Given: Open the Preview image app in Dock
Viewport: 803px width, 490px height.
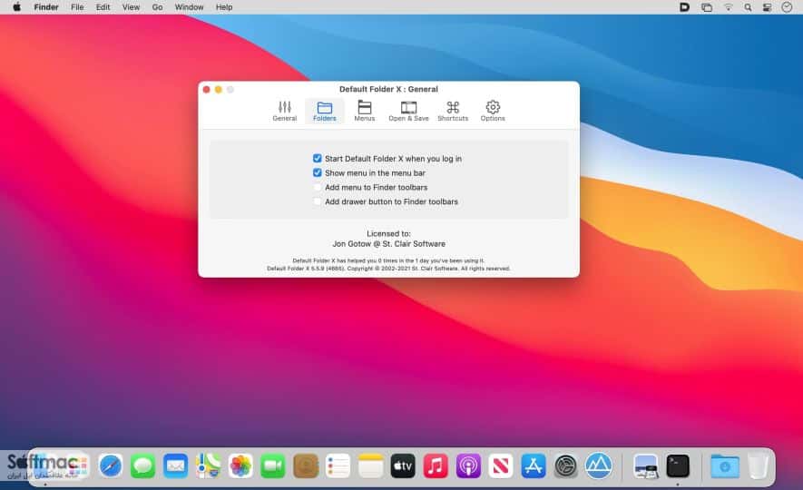Looking at the screenshot, I should (x=645, y=465).
